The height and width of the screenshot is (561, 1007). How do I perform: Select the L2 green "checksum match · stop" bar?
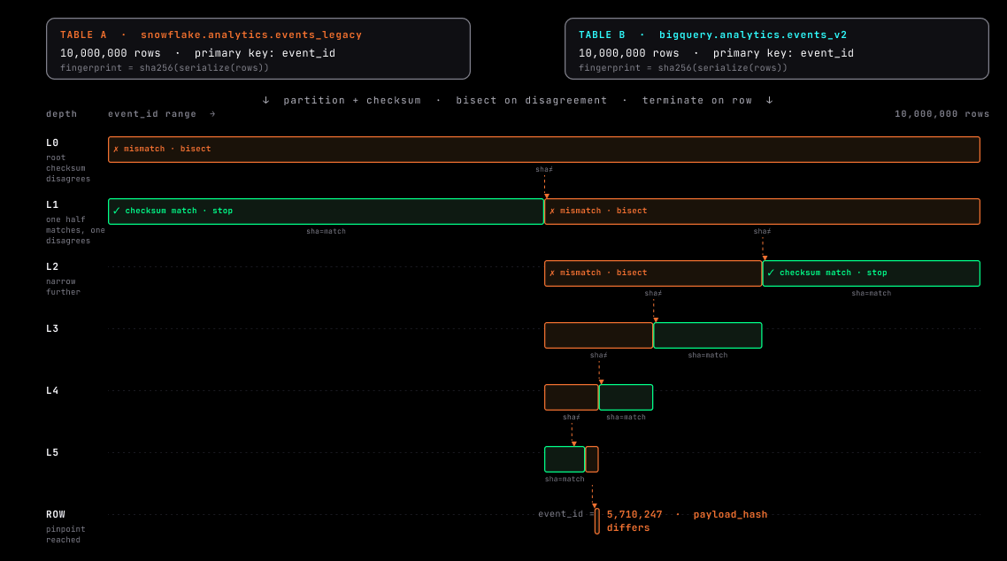(872, 273)
